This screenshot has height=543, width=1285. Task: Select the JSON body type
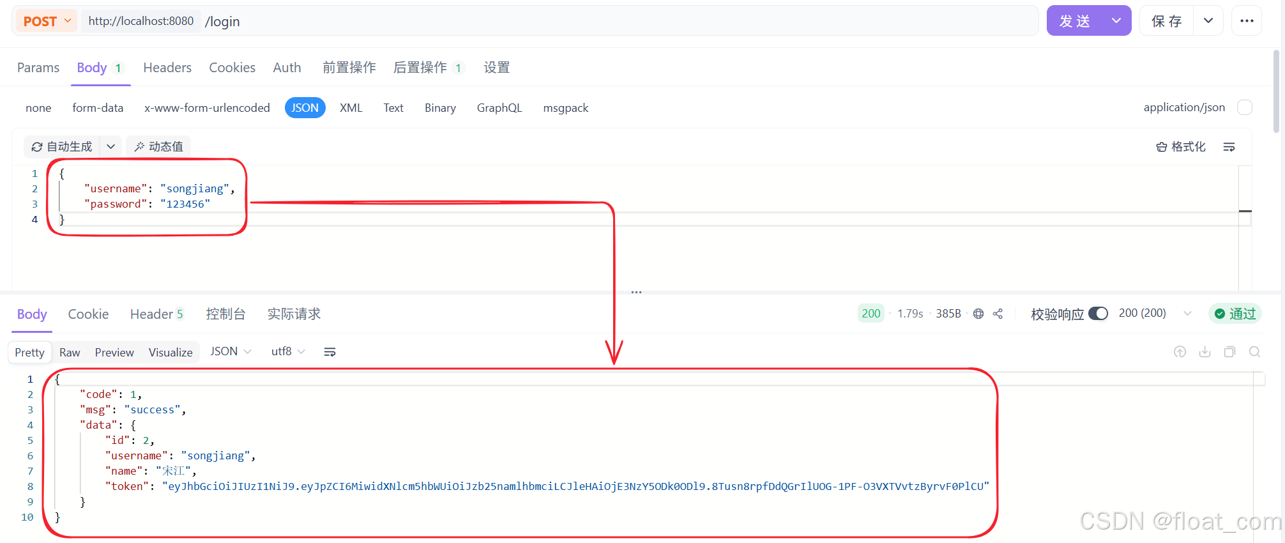pyautogui.click(x=305, y=108)
